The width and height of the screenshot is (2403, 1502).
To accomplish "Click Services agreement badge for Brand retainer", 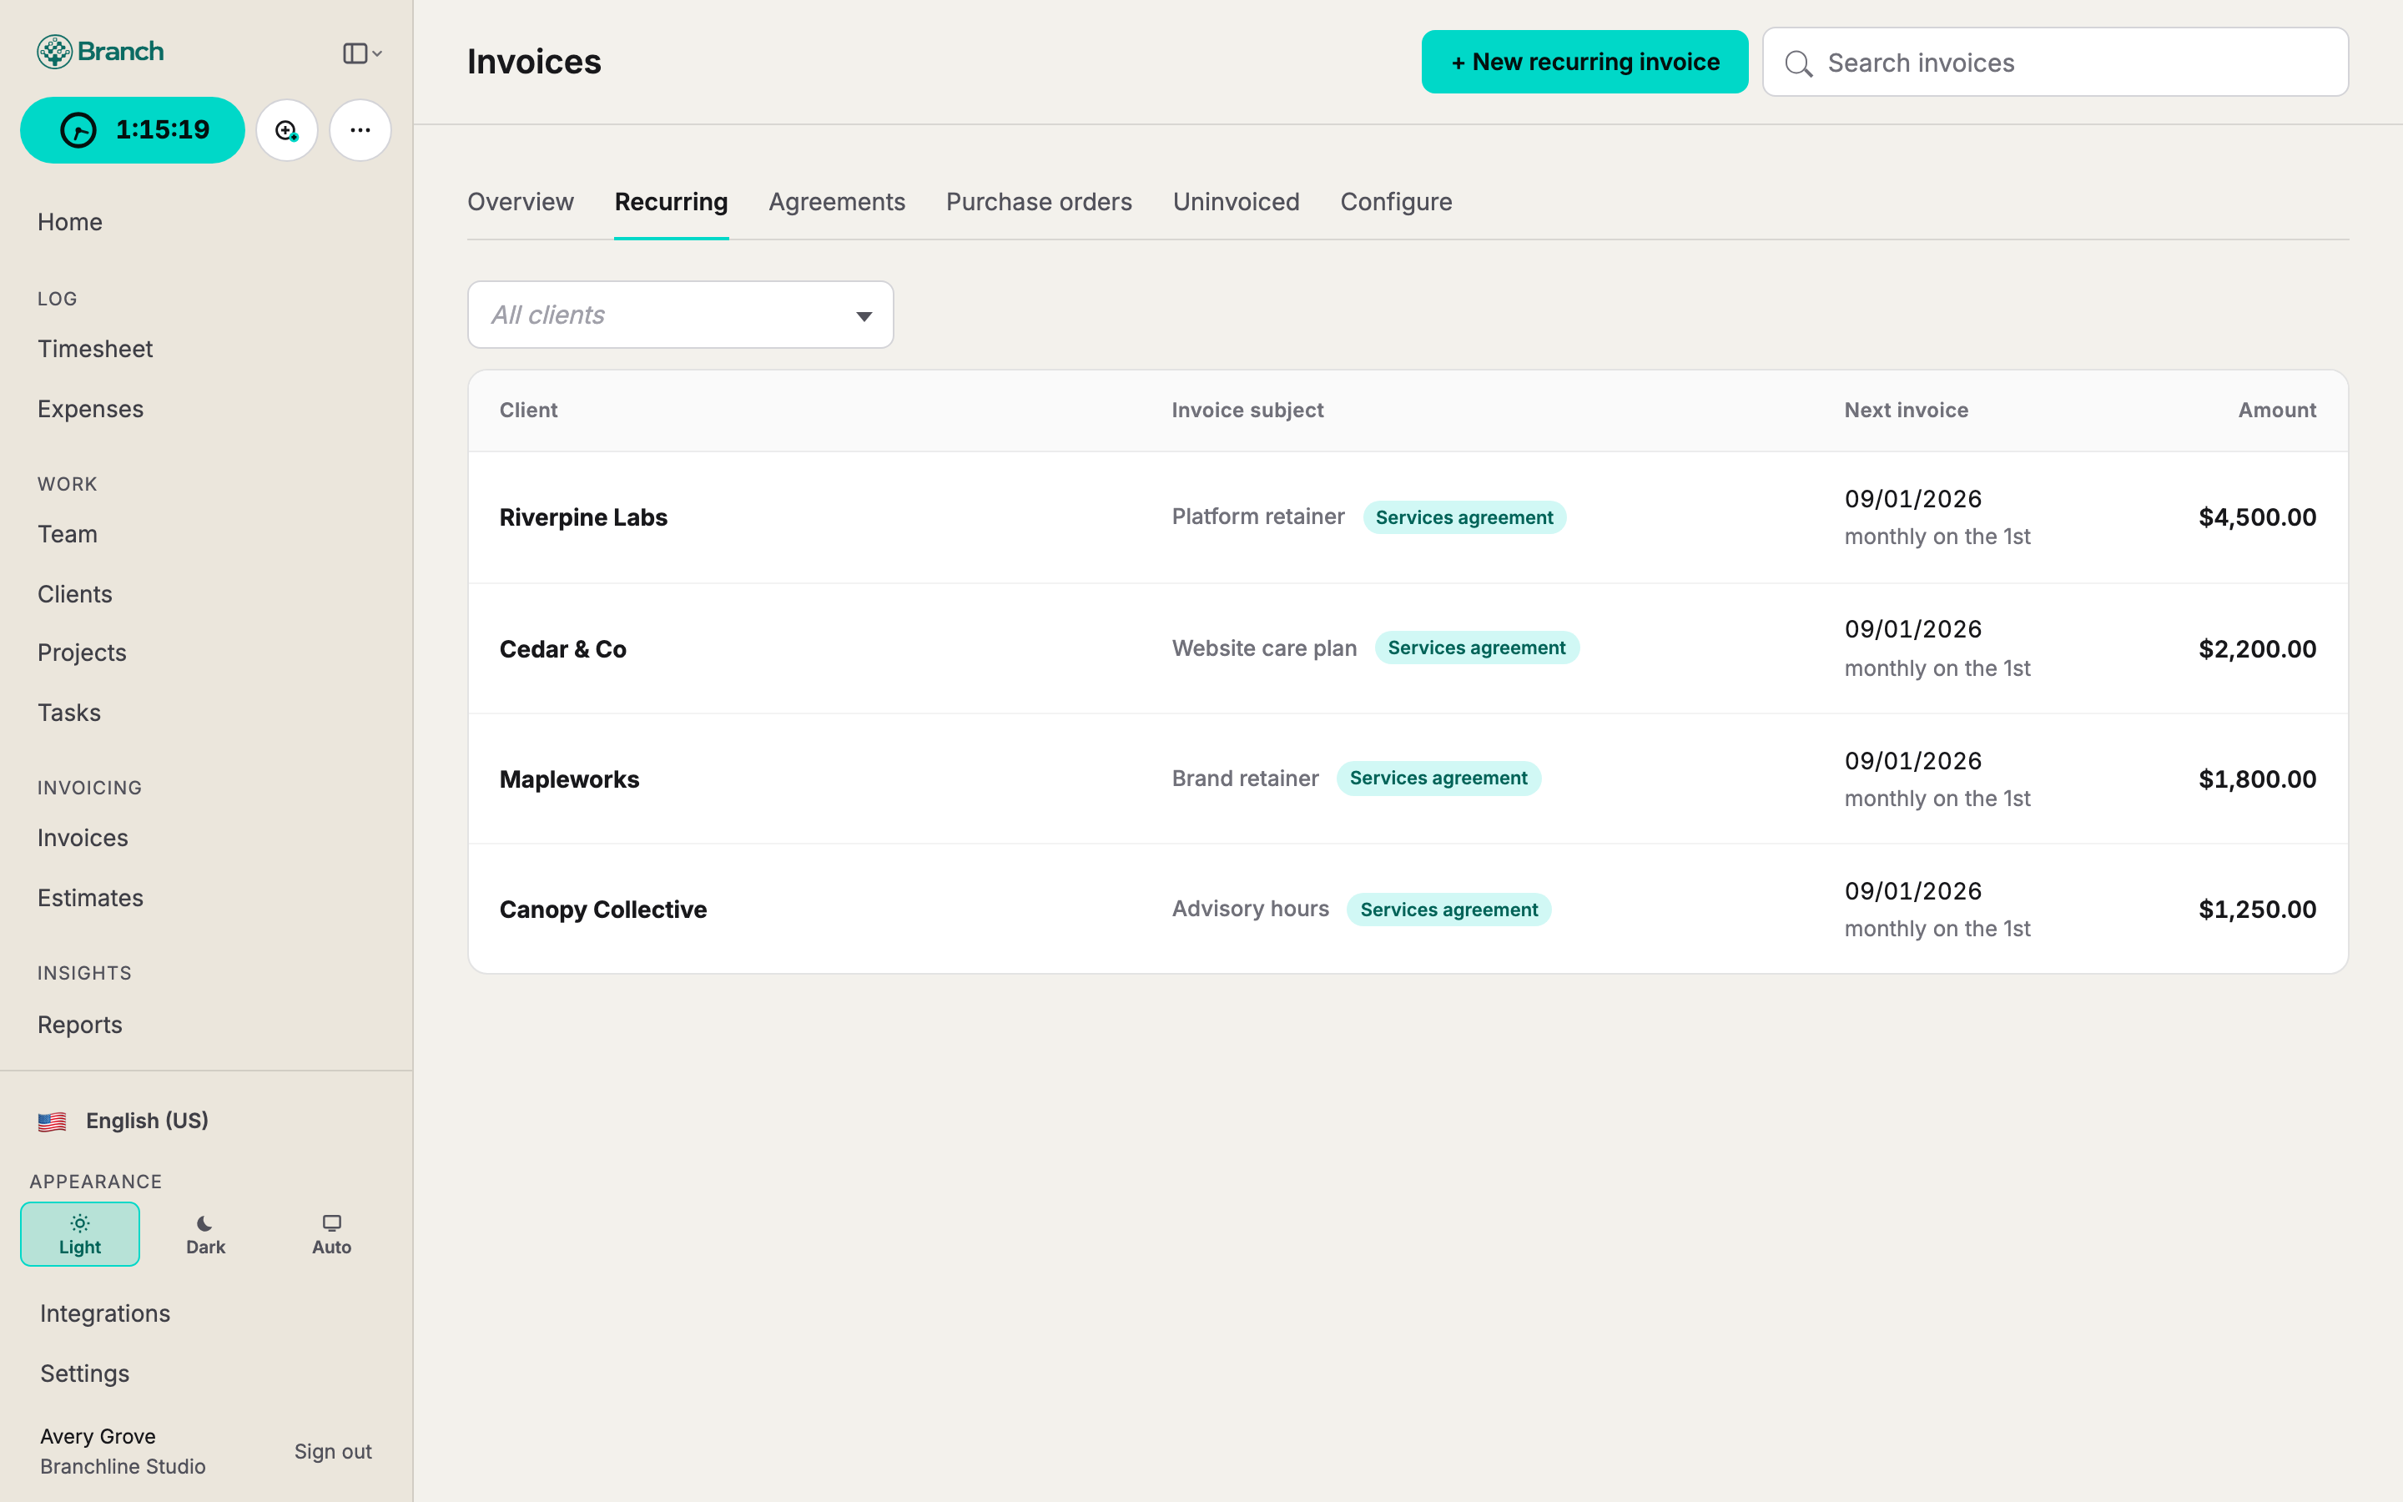I will point(1438,778).
